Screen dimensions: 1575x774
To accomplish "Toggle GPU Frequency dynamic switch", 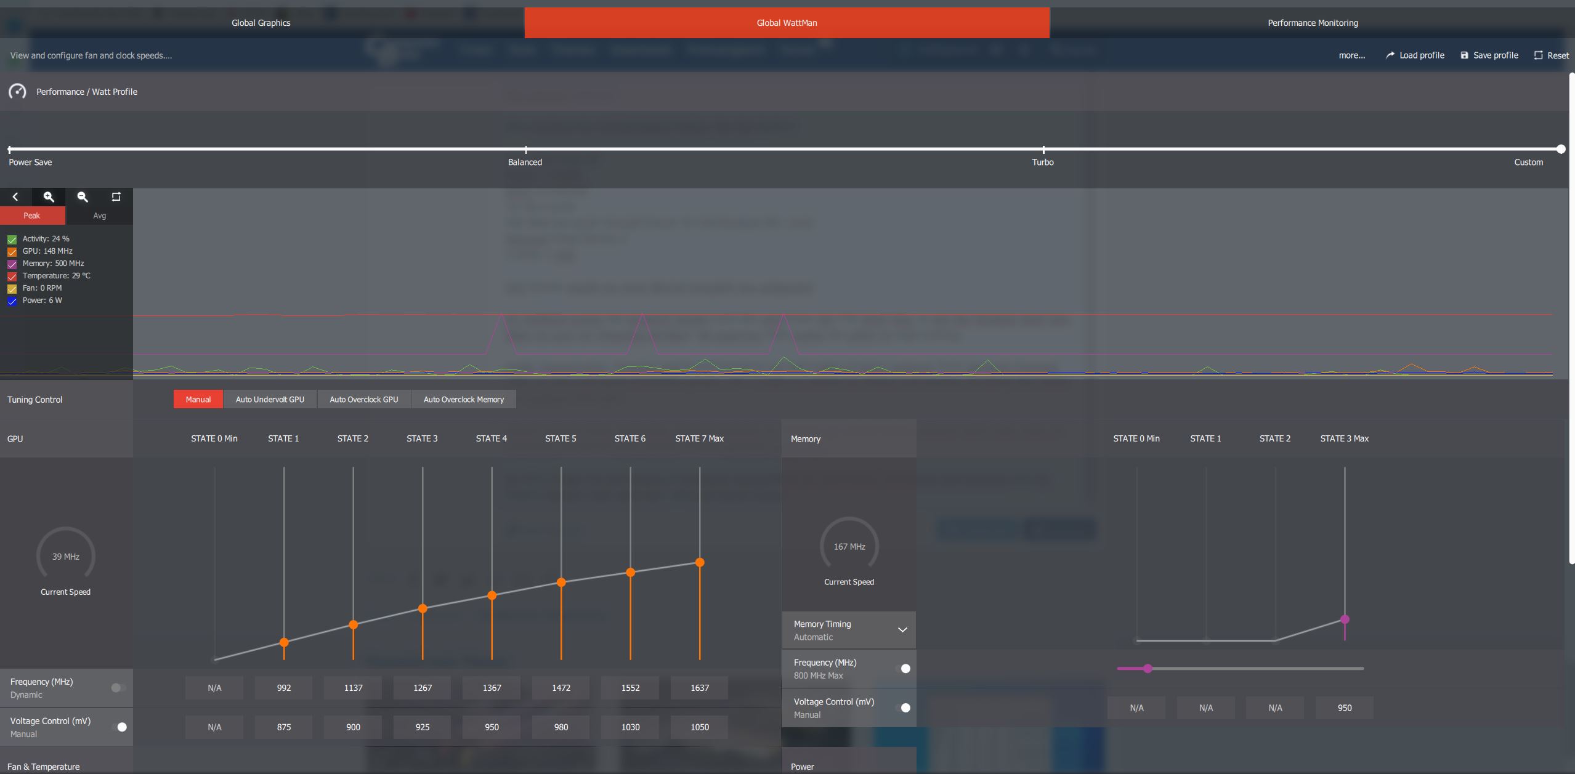I will click(119, 688).
